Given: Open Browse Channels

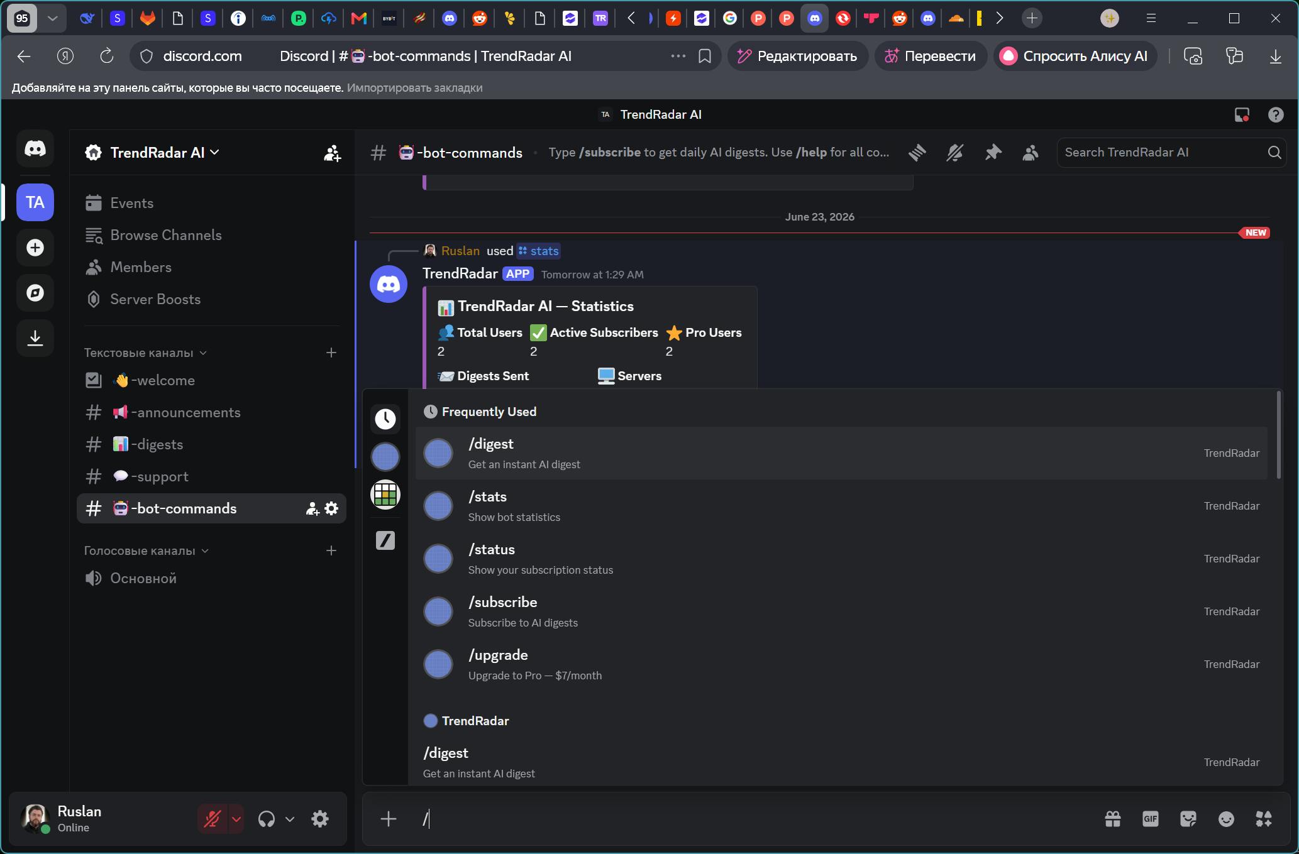Looking at the screenshot, I should point(211,235).
